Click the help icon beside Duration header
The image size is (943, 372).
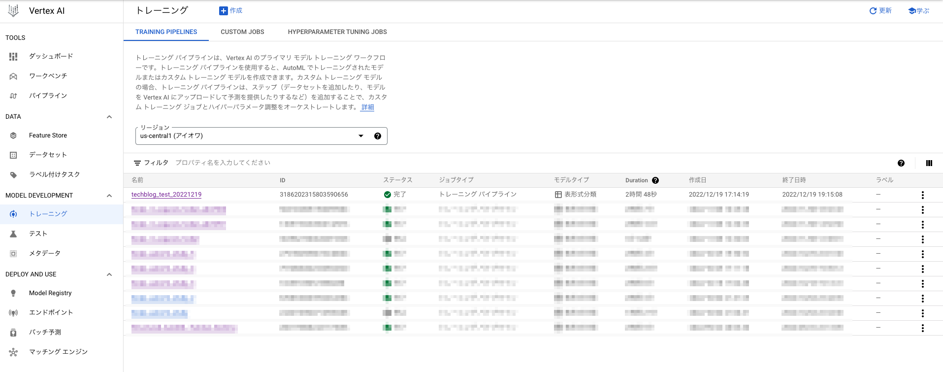[x=655, y=180]
